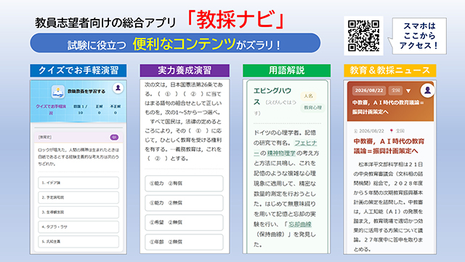Click the 全国 region chip in news header

395,90
